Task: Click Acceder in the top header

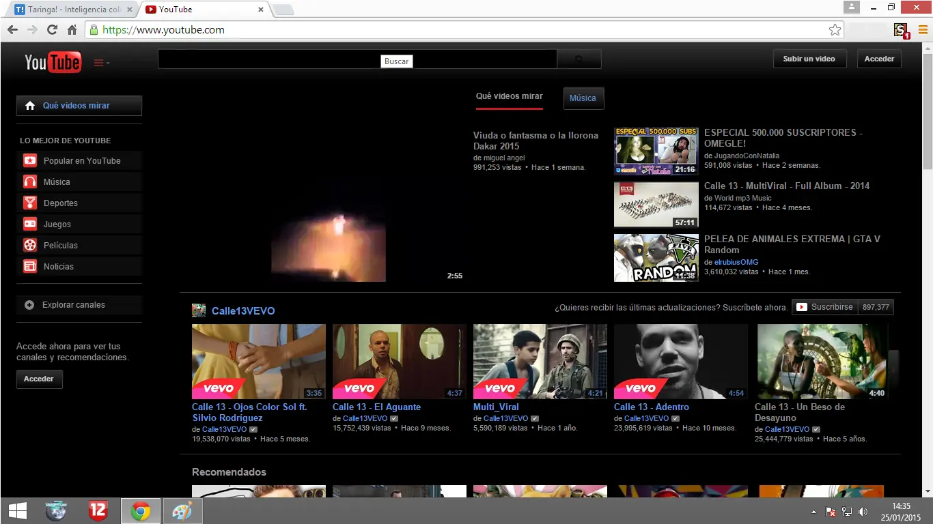Action: click(x=879, y=59)
